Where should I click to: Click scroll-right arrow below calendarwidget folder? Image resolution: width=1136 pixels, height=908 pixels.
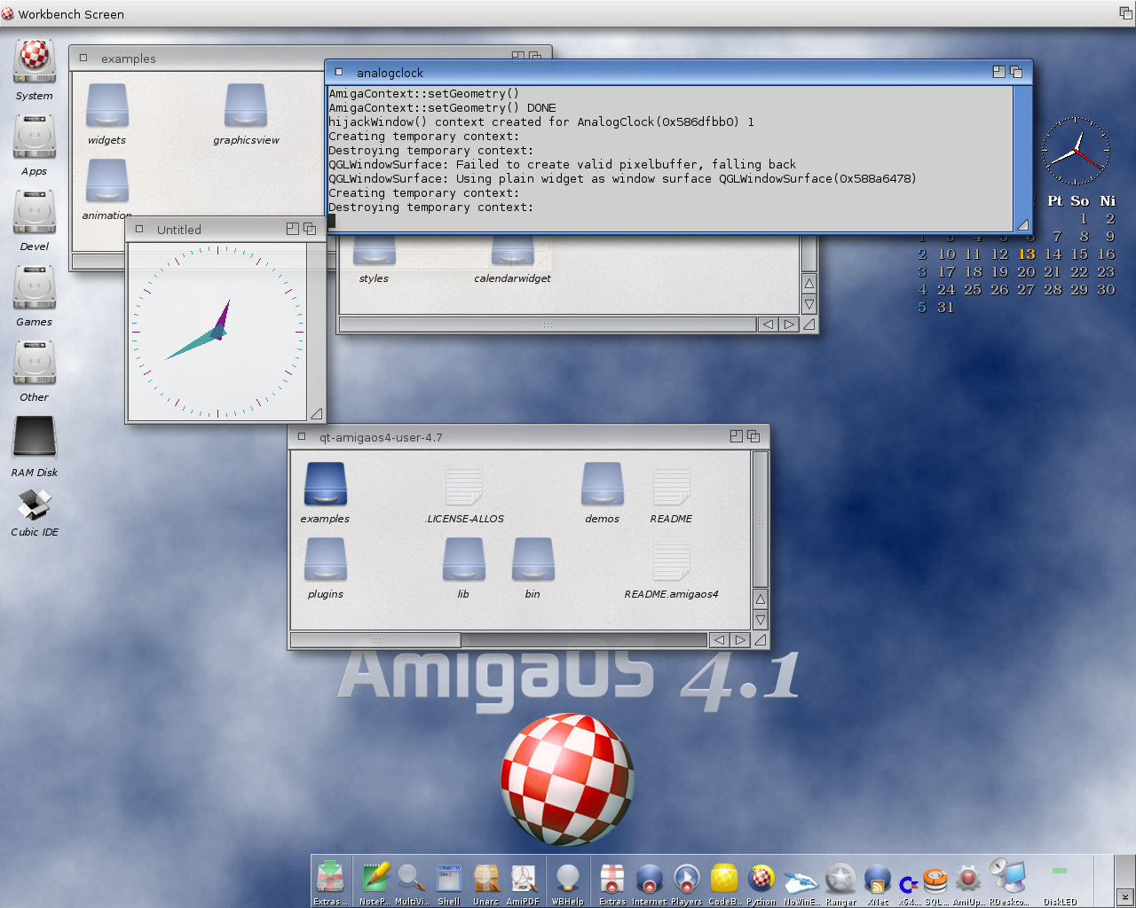point(788,325)
